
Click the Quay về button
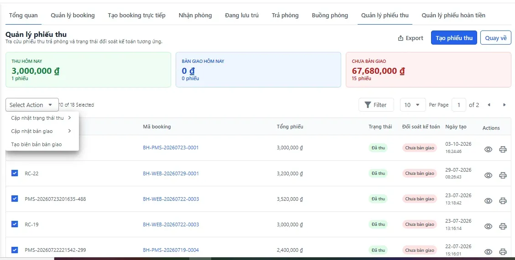tap(496, 38)
